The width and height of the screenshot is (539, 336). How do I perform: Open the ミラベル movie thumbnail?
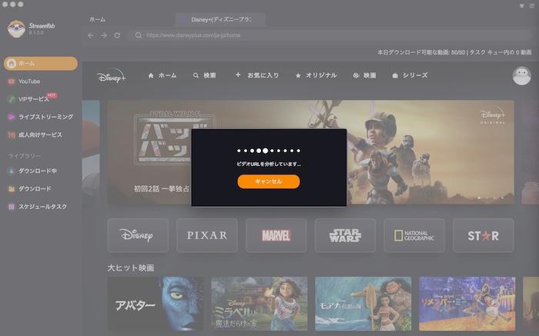[x=259, y=304]
